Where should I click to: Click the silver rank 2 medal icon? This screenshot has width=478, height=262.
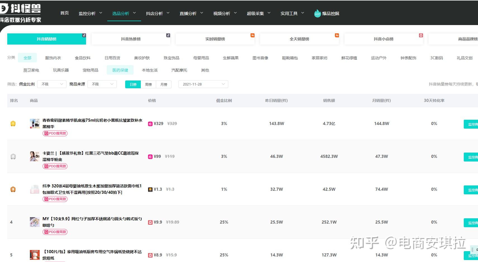[x=13, y=156]
